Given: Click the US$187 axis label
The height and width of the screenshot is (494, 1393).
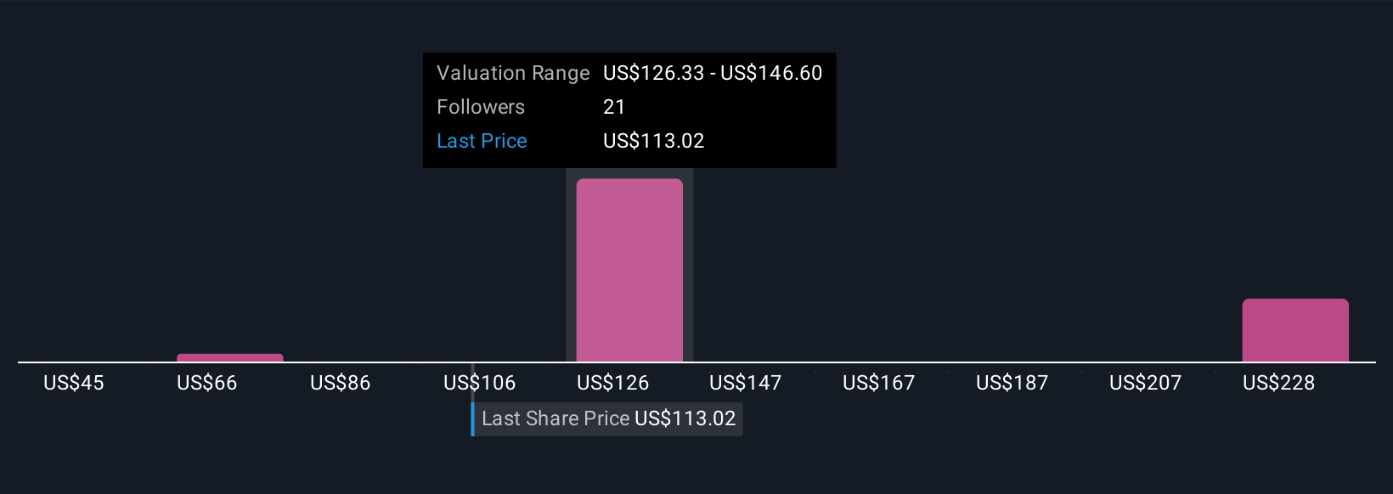Looking at the screenshot, I should pyautogui.click(x=1012, y=383).
